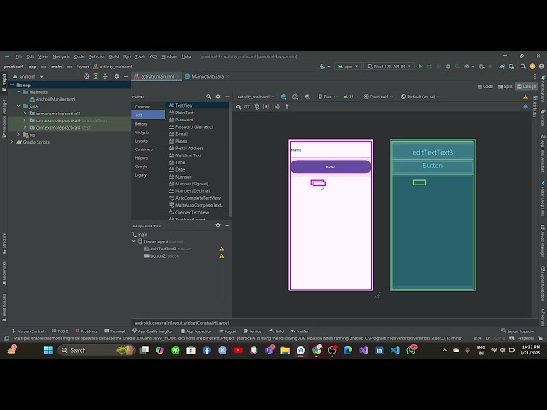Open the API 24 version dropdown
This screenshot has width=547, height=410.
[x=350, y=97]
